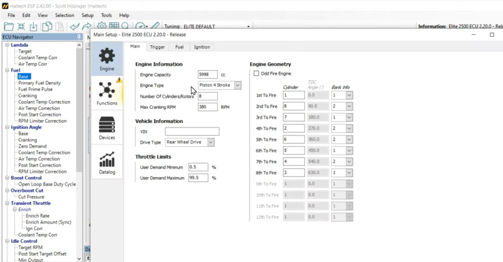
Task: Select Cut Pressure under Overboost Cut
Action: (31, 197)
